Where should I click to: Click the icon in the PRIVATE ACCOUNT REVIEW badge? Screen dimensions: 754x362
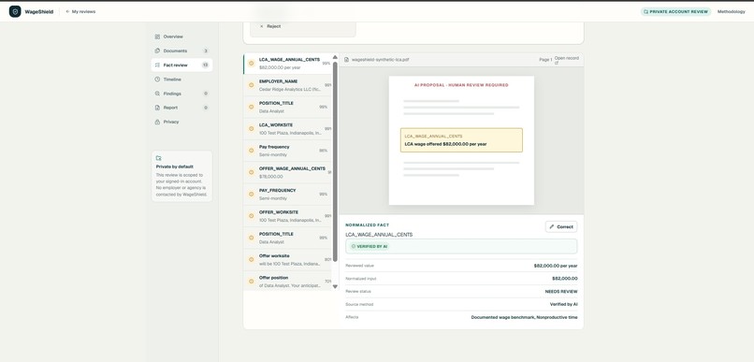click(x=645, y=11)
